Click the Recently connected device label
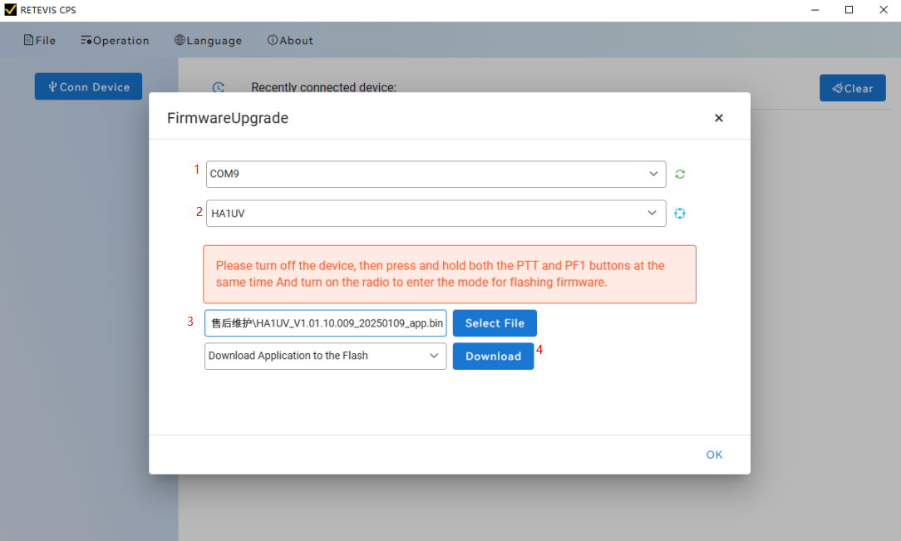Viewport: 901px width, 541px height. tap(323, 87)
